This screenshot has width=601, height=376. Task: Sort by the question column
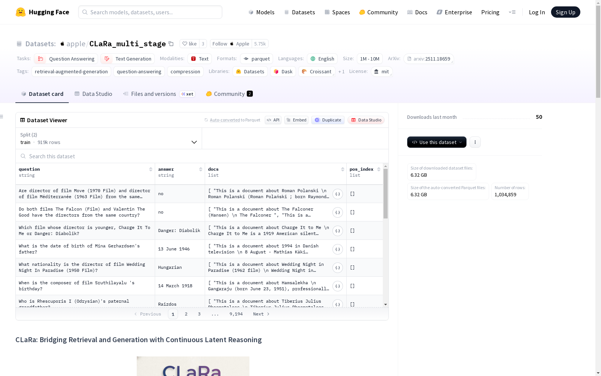tap(151, 169)
